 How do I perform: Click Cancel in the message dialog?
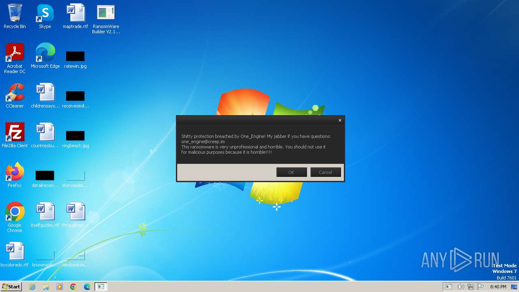point(326,172)
